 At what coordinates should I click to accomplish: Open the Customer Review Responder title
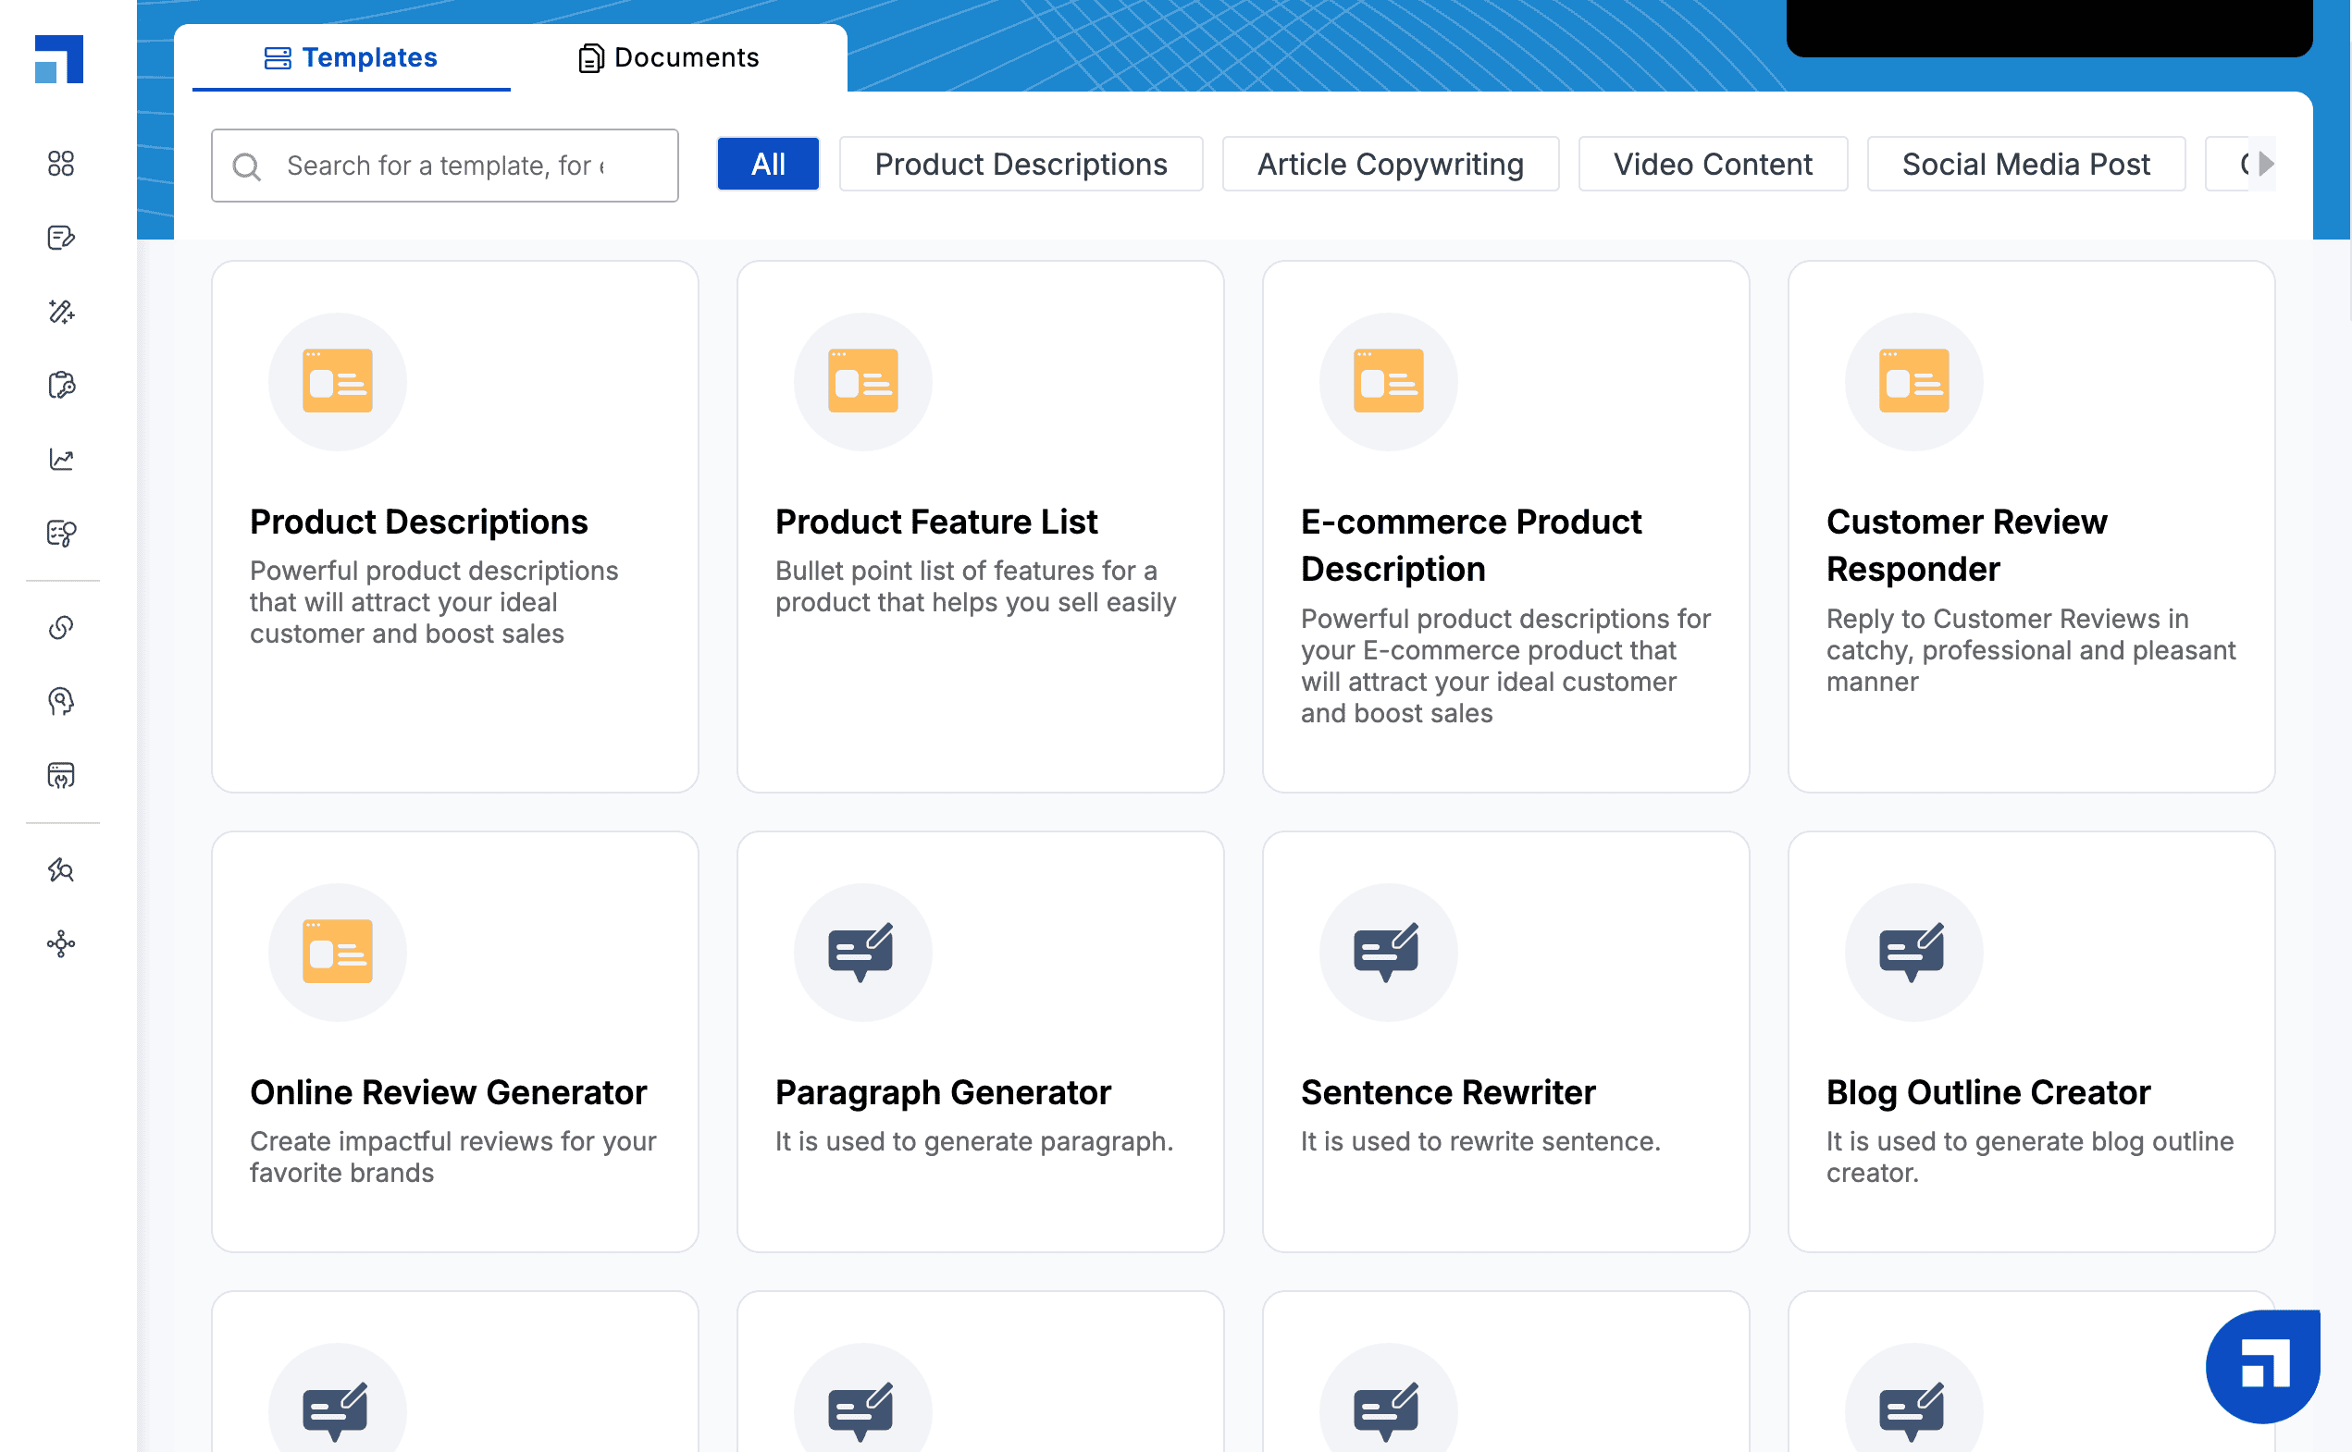point(1967,546)
